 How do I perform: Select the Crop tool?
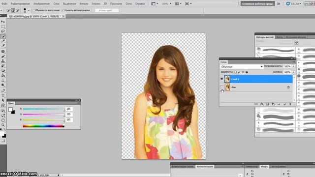[x=3, y=41]
